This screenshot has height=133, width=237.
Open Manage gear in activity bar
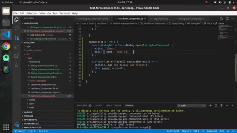16,125
